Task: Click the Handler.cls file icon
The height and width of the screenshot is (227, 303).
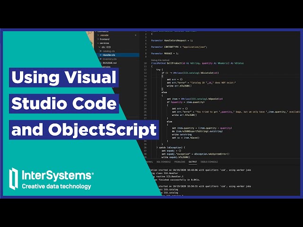Action: [101, 55]
